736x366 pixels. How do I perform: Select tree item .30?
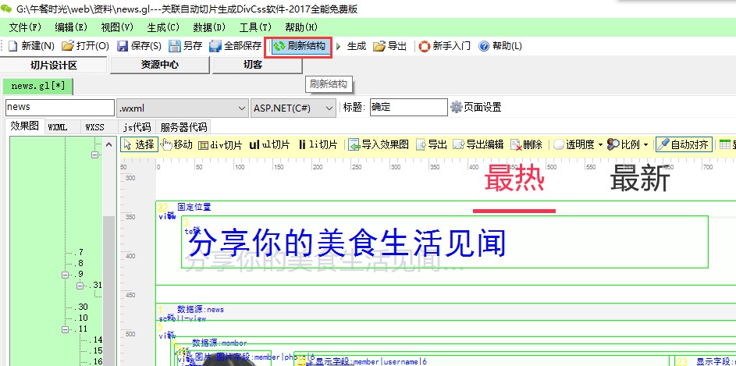pos(81,307)
